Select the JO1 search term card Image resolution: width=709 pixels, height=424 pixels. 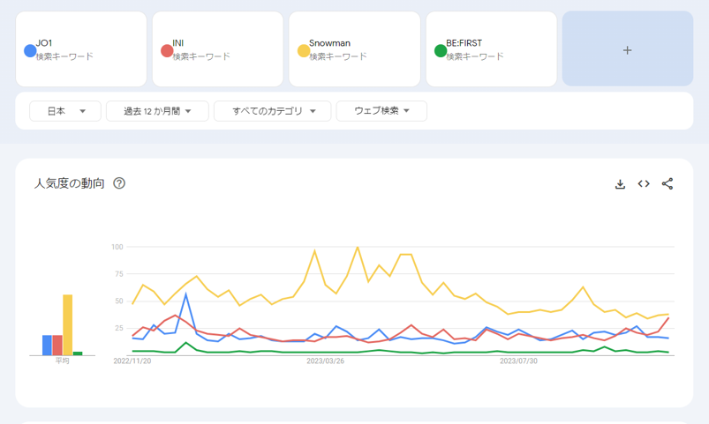tap(81, 48)
